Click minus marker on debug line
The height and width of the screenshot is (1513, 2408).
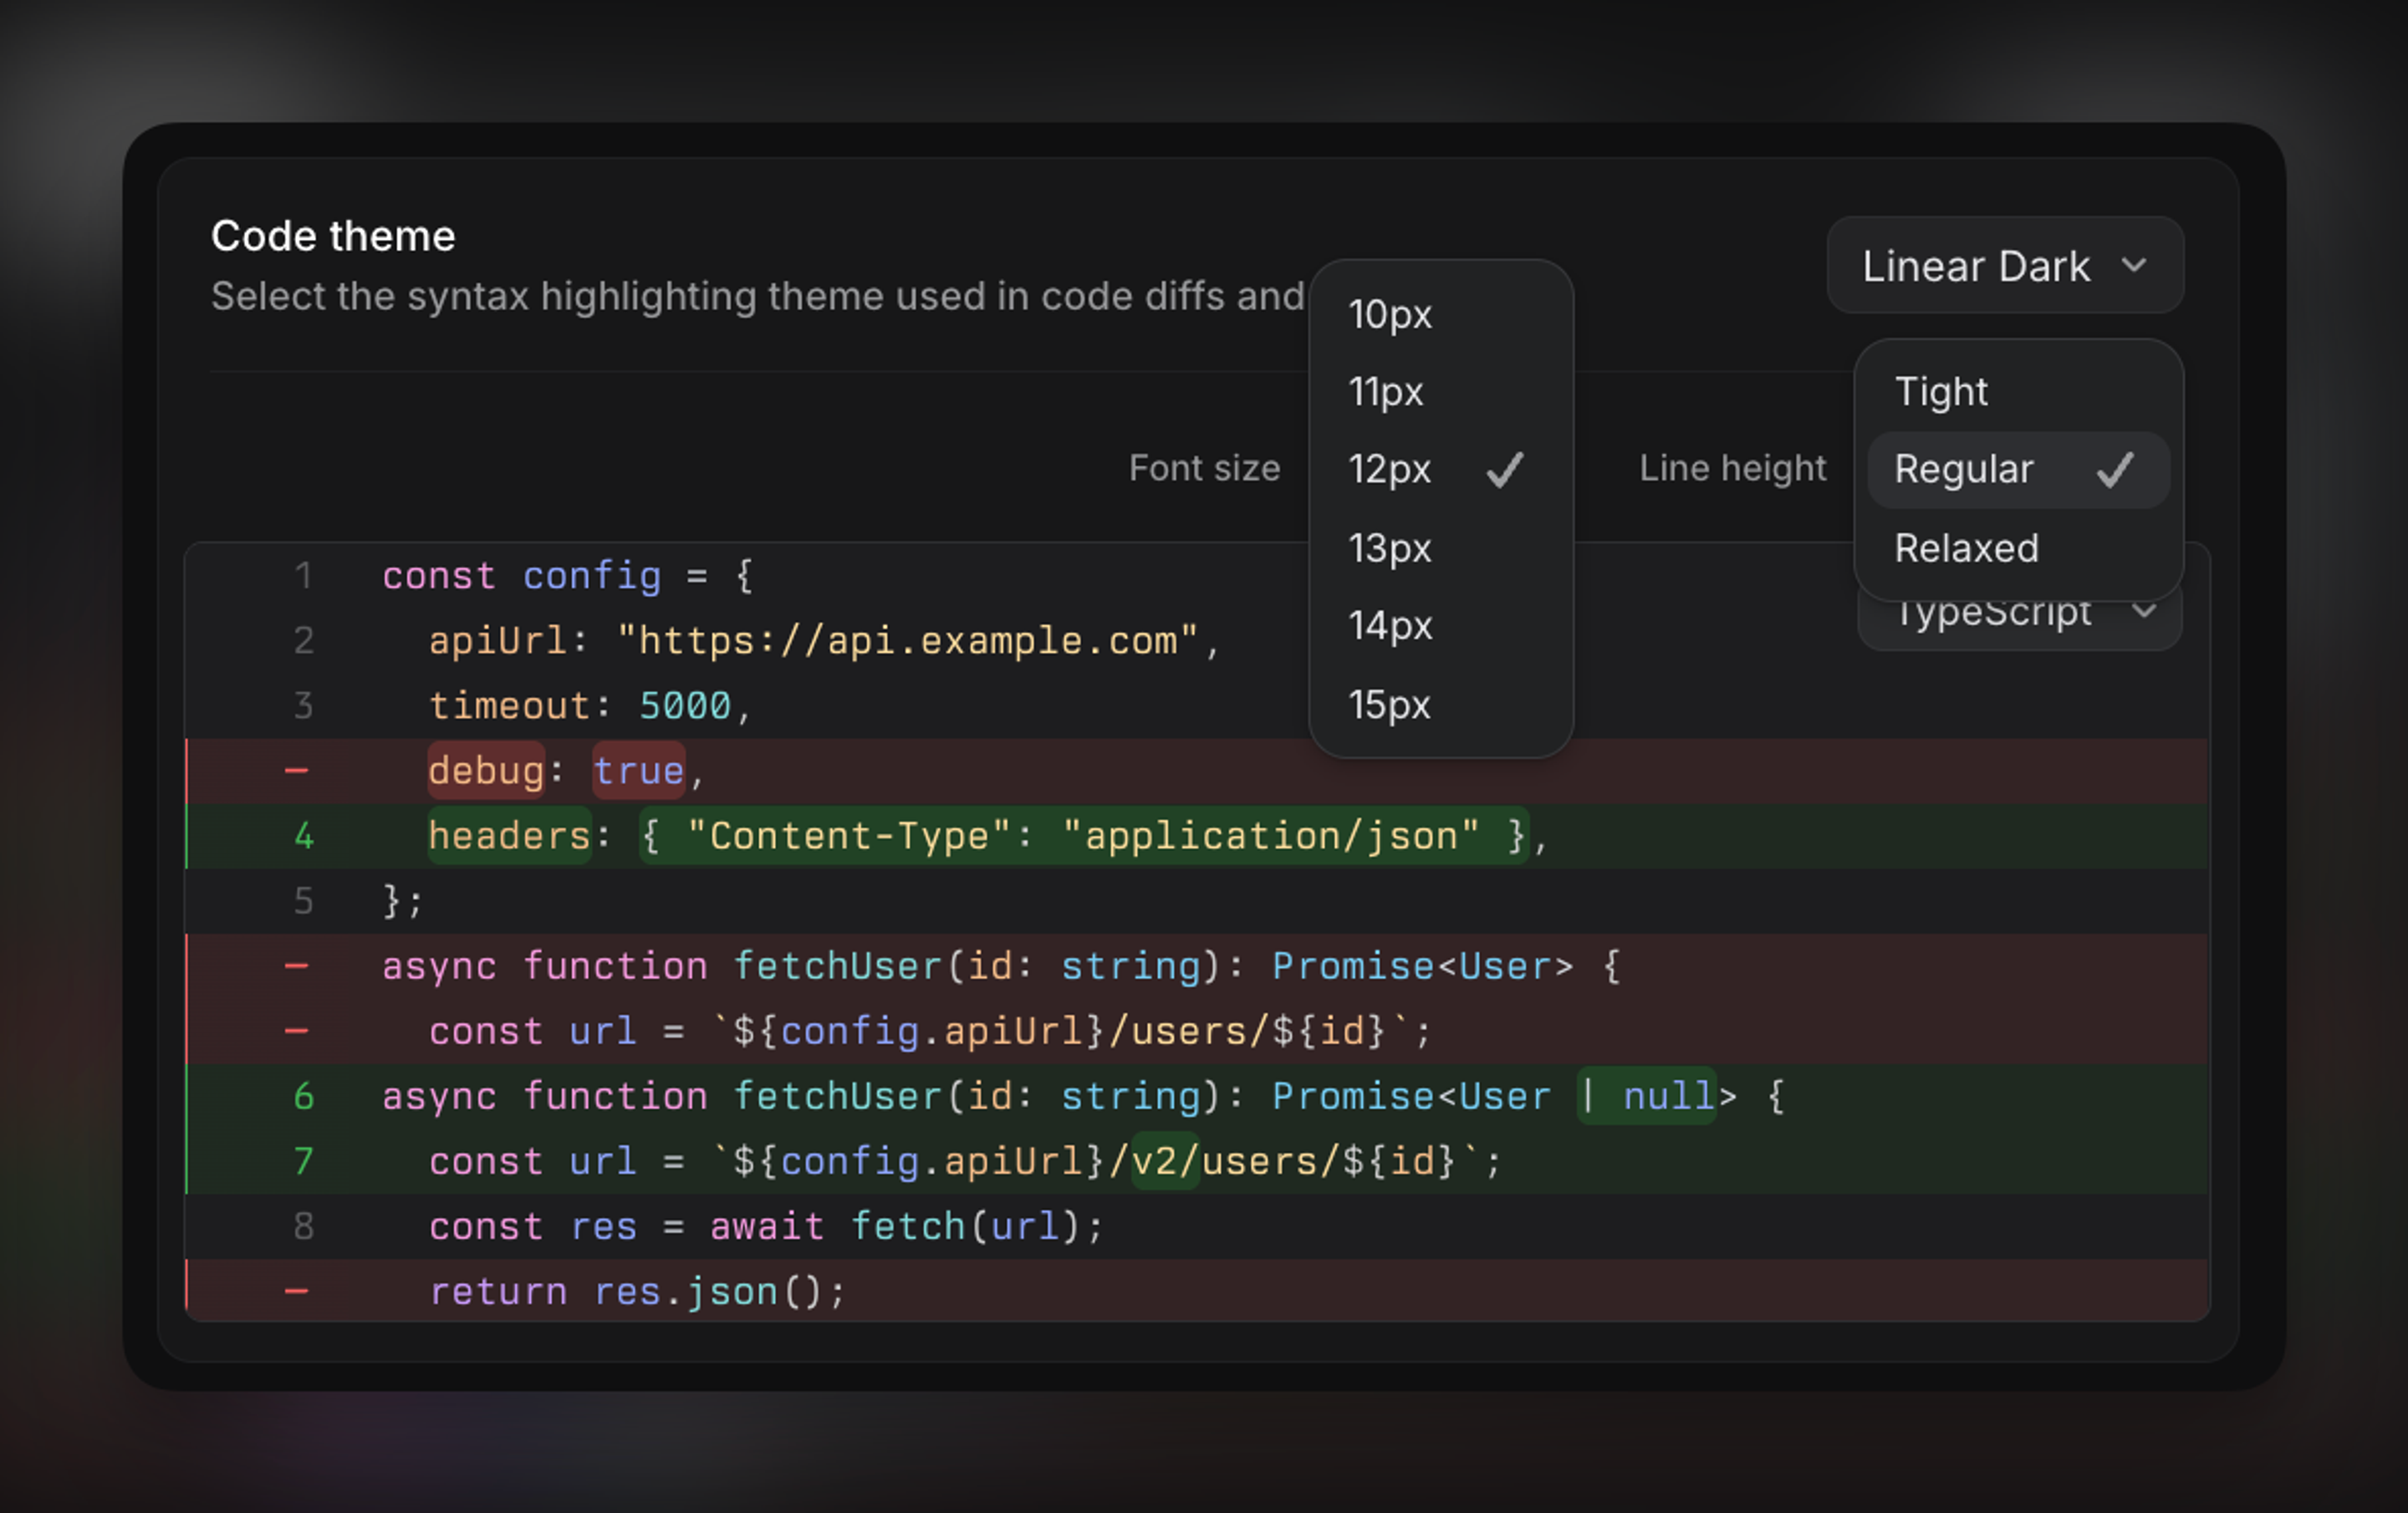click(x=296, y=771)
